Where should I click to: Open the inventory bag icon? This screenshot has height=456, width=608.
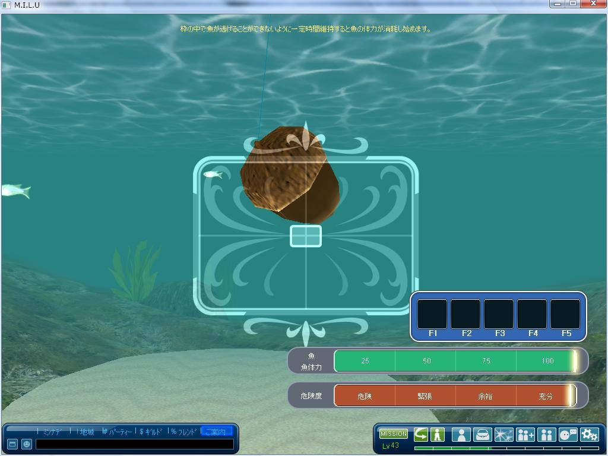coord(482,435)
